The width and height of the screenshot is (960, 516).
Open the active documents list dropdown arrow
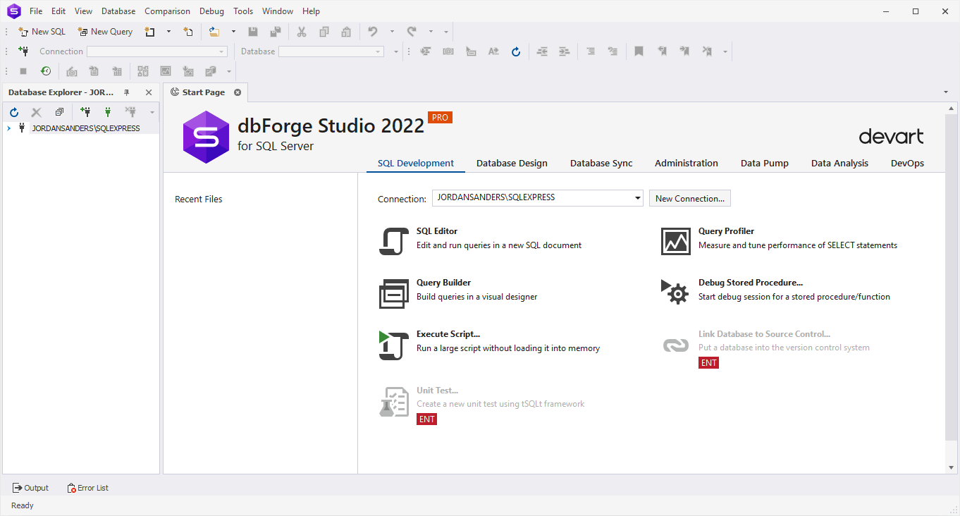click(x=946, y=92)
